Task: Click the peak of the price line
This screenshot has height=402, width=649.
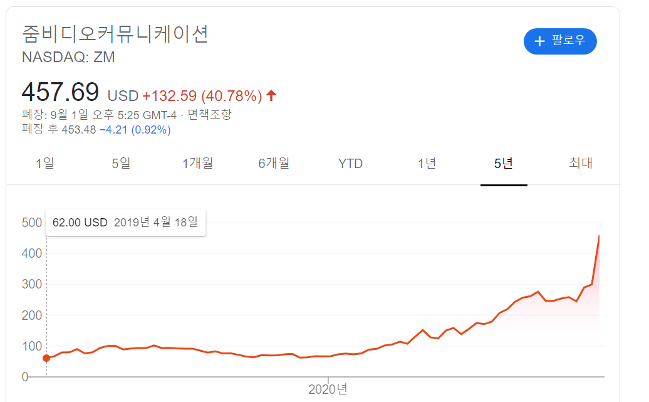Action: tap(599, 236)
